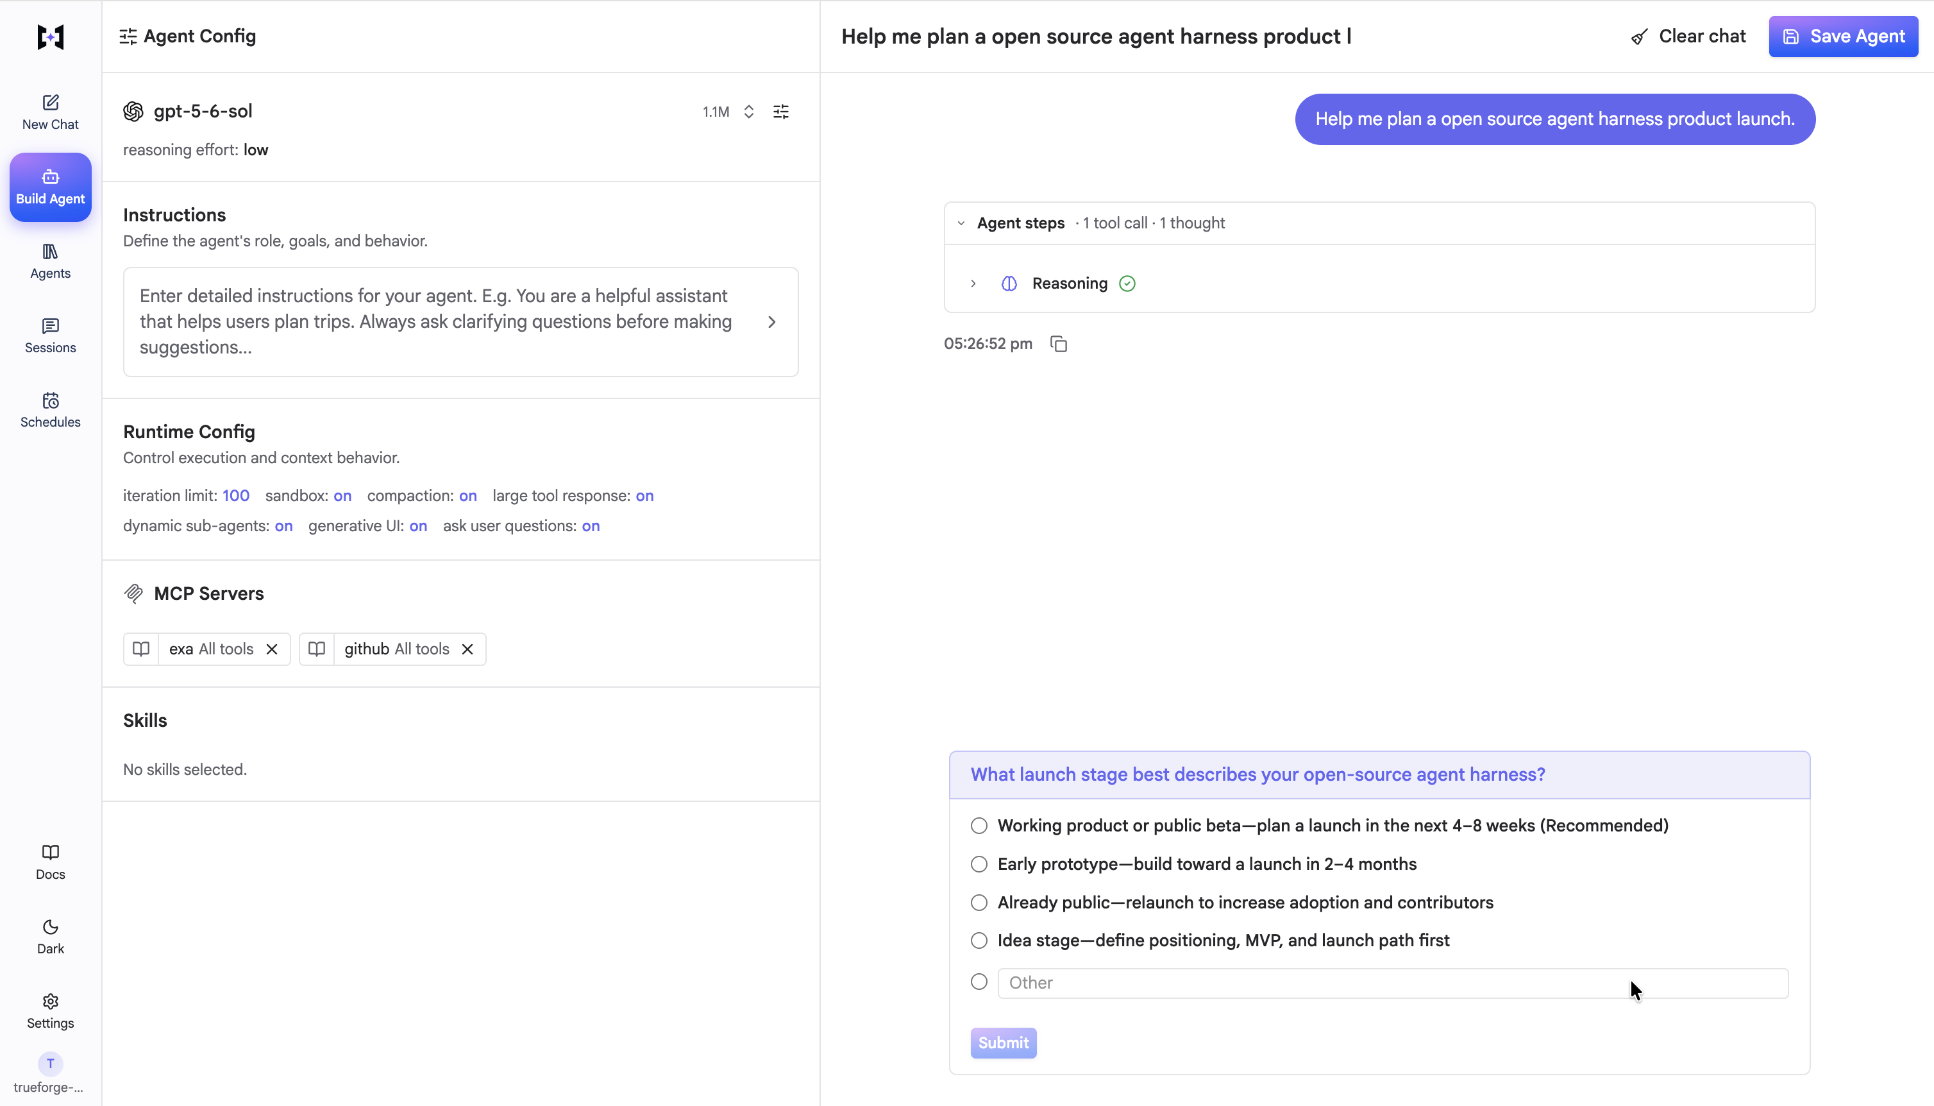Open Settings from sidebar
The height and width of the screenshot is (1106, 1934).
(50, 1011)
